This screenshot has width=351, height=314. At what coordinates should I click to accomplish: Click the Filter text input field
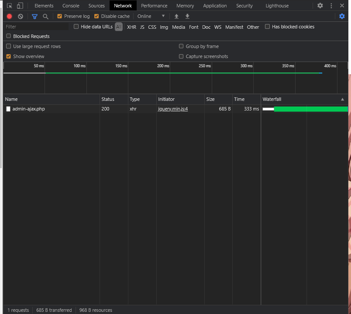pos(36,27)
